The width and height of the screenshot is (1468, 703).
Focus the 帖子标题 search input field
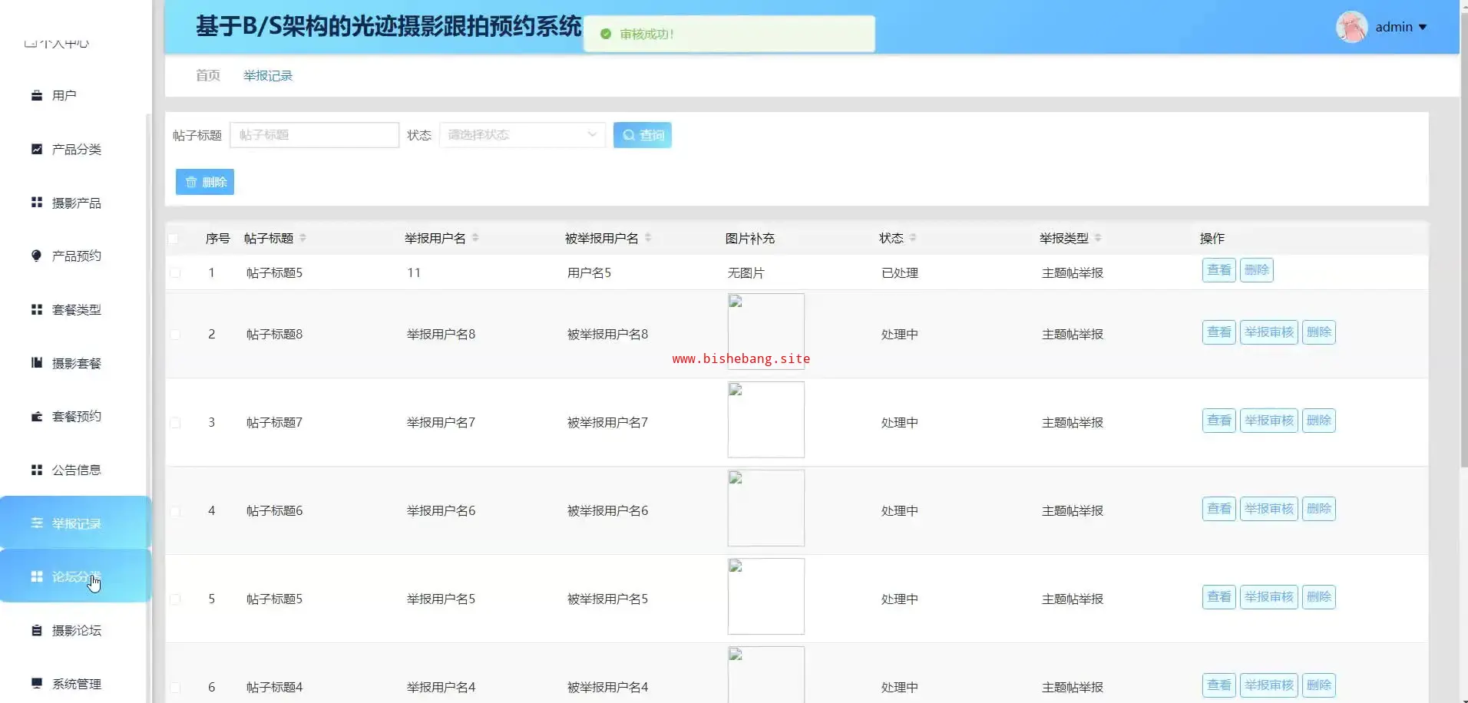coord(315,135)
